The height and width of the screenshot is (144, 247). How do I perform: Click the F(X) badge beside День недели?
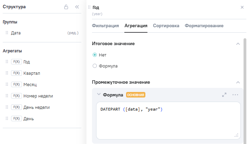[16, 107]
